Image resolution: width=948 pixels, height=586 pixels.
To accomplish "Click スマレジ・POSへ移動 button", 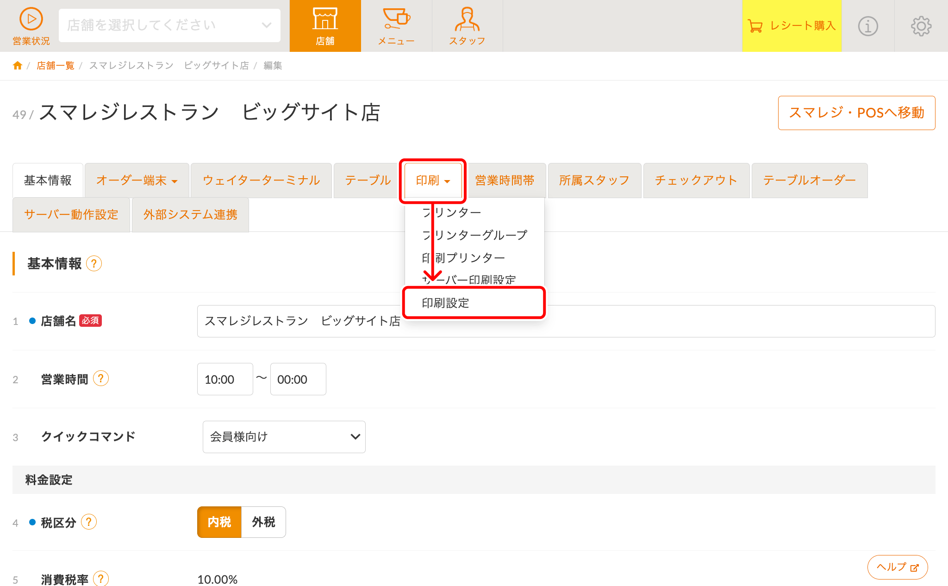I will [856, 113].
